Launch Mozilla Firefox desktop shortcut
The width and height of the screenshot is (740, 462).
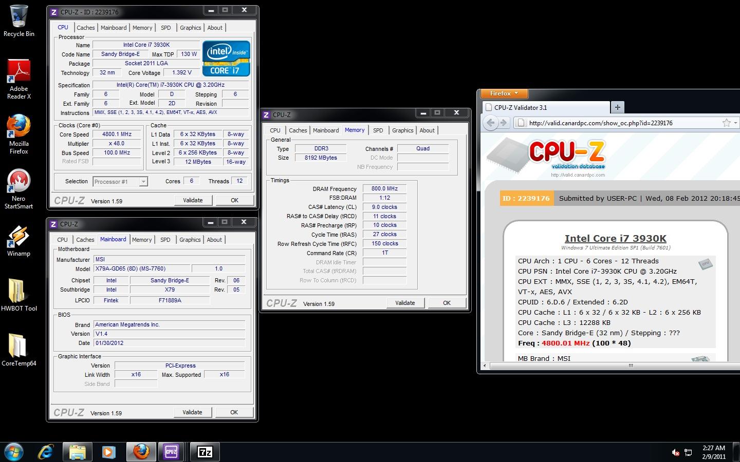[x=19, y=134]
